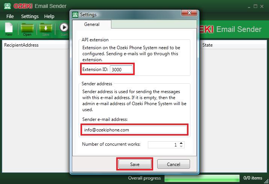Select the General tab

[x=92, y=24]
